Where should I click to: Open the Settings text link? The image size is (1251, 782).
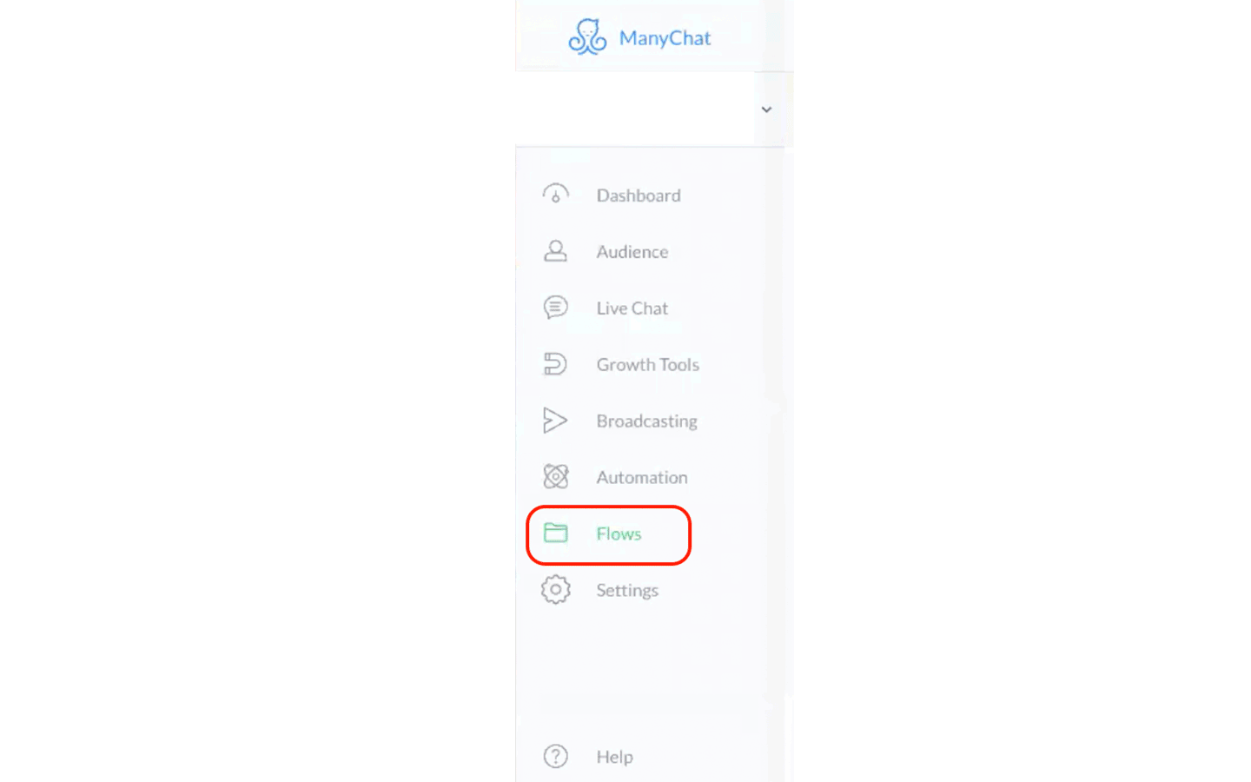point(627,590)
